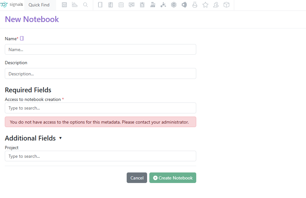
Task: Click the clipboard experiment icon
Action: coord(111,5)
